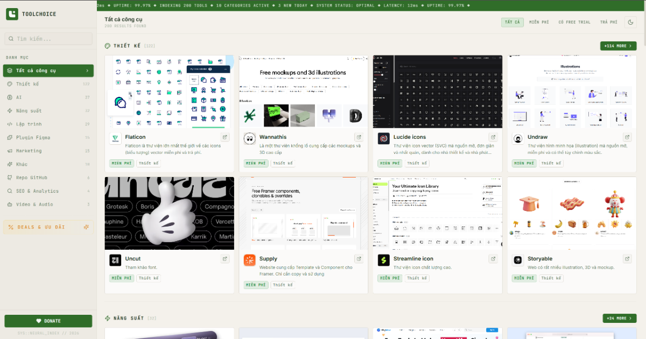This screenshot has height=339, width=646.
Task: Click the Donate button
Action: pyautogui.click(x=48, y=321)
